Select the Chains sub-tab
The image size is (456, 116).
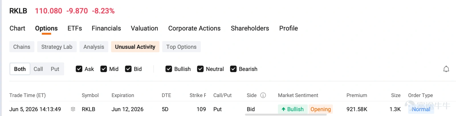pyautogui.click(x=22, y=47)
